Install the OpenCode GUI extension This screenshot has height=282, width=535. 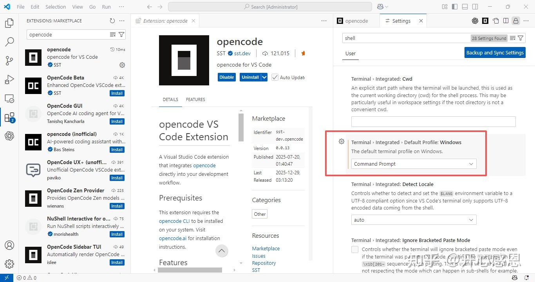tap(117, 121)
